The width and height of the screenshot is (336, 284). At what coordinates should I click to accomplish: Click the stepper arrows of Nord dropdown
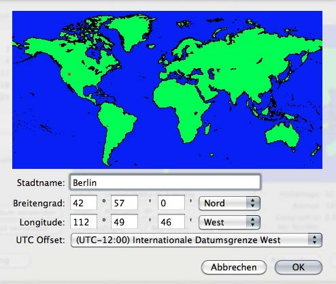[x=253, y=203]
